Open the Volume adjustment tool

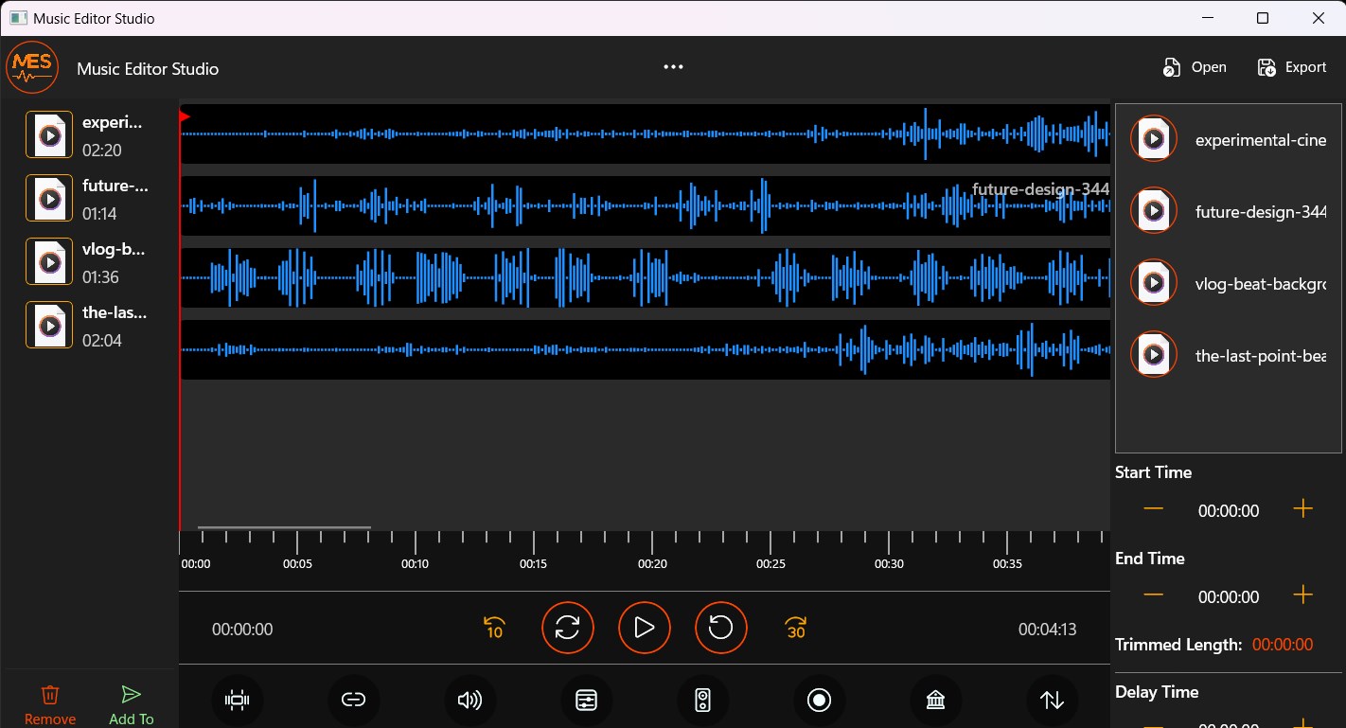click(469, 700)
